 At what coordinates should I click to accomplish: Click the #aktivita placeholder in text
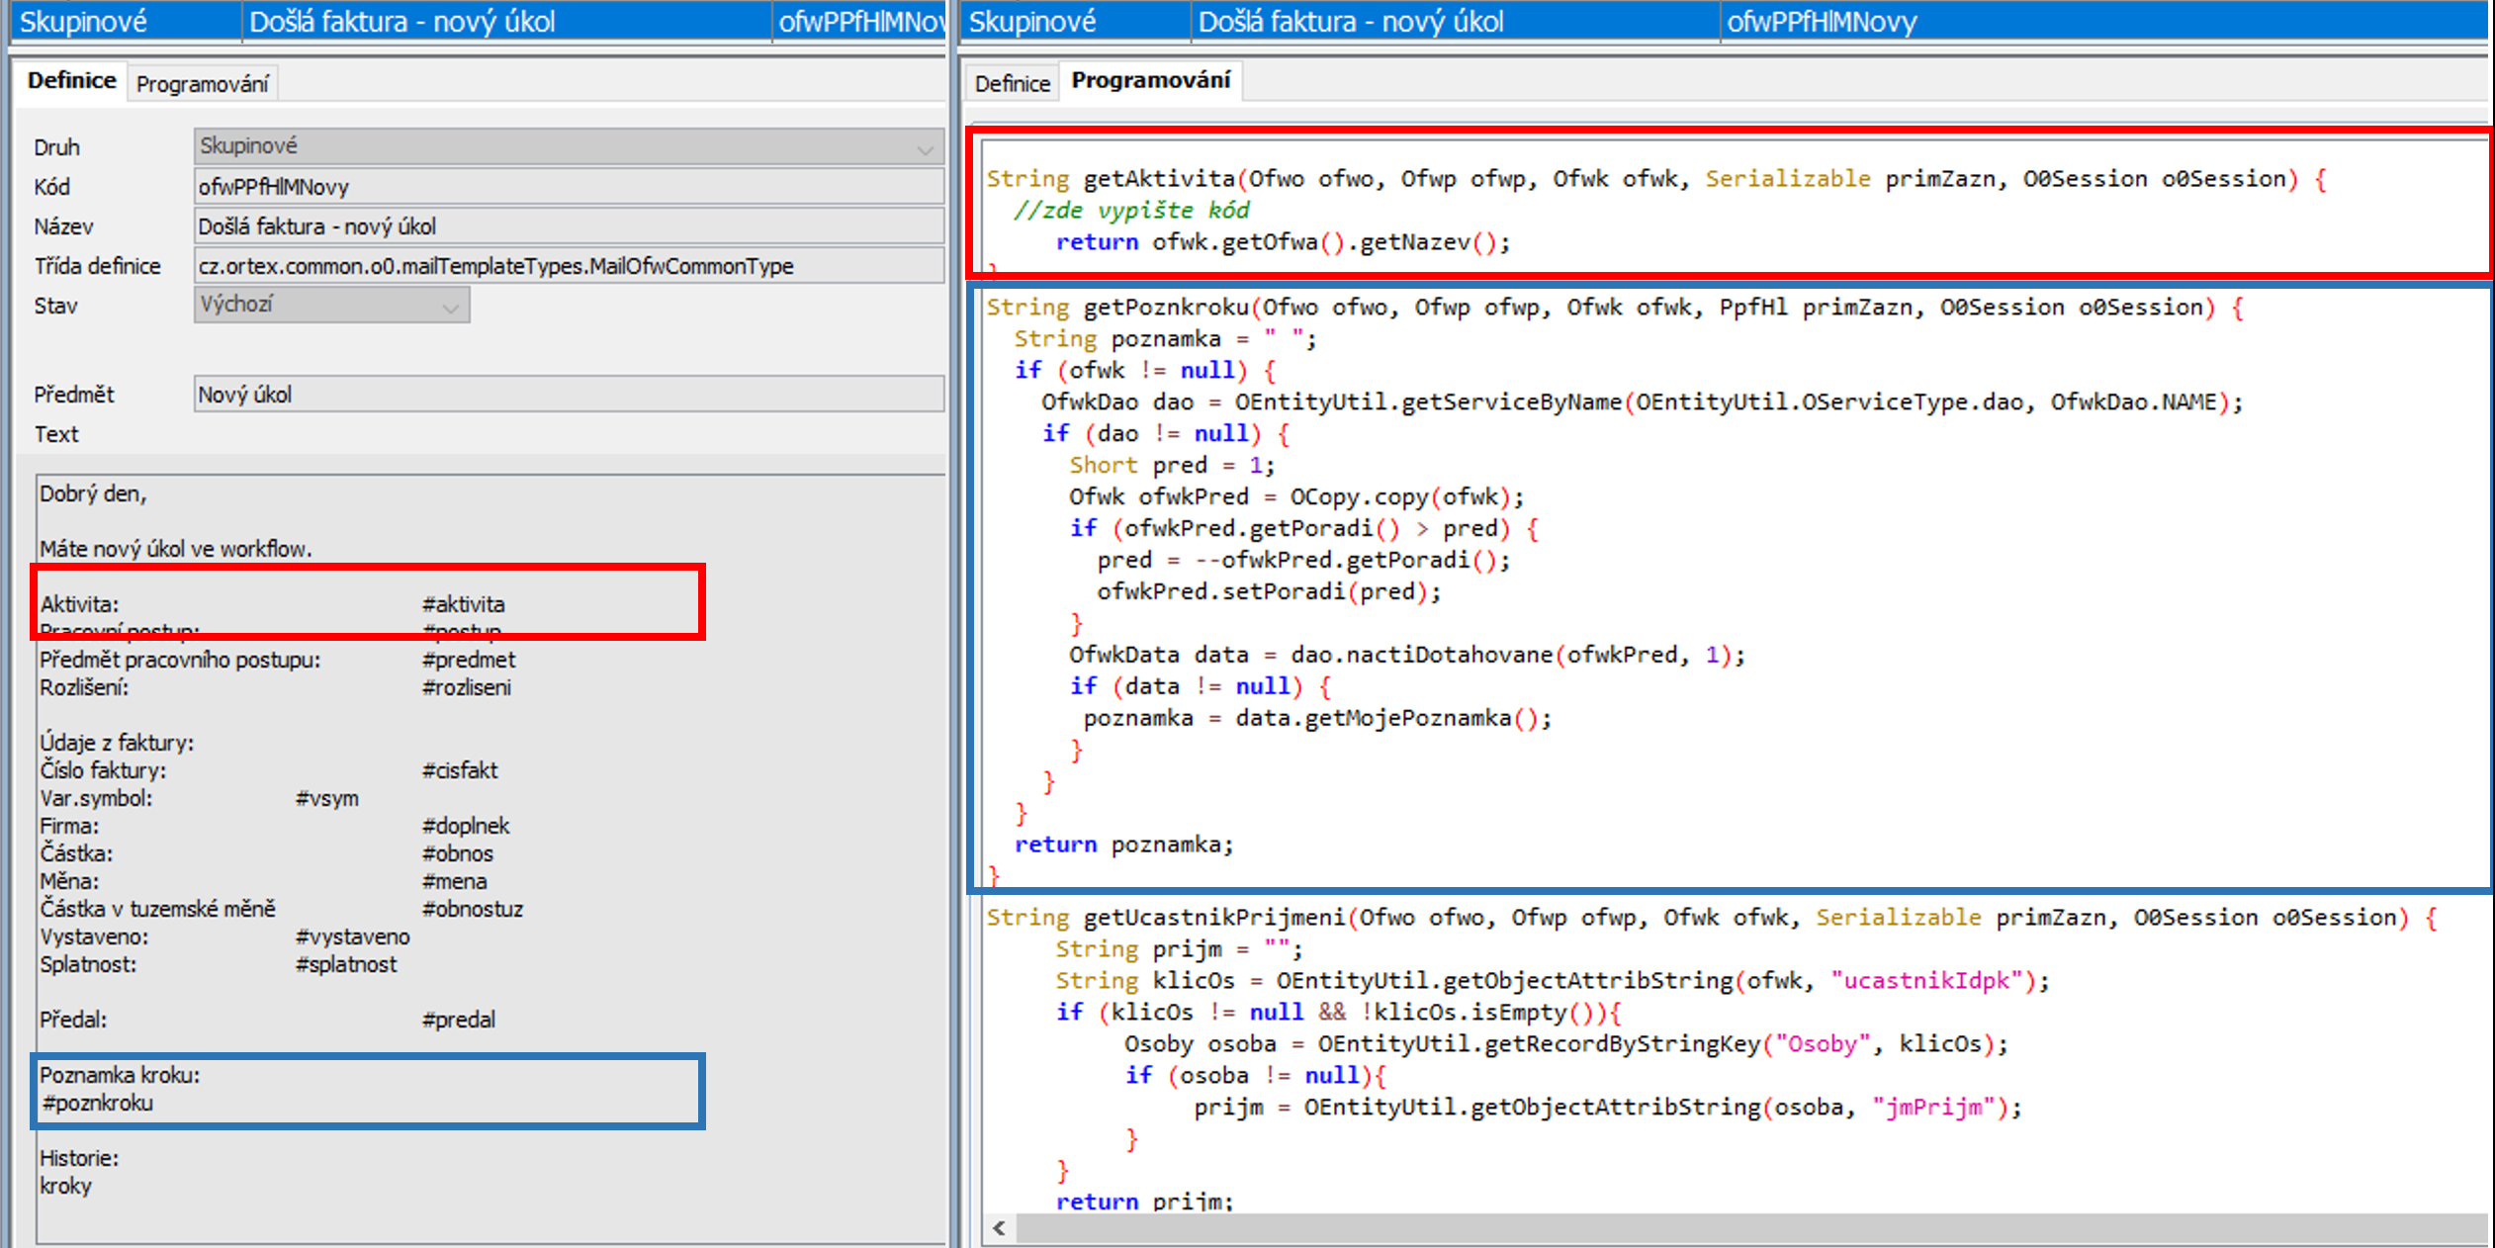pos(464,604)
